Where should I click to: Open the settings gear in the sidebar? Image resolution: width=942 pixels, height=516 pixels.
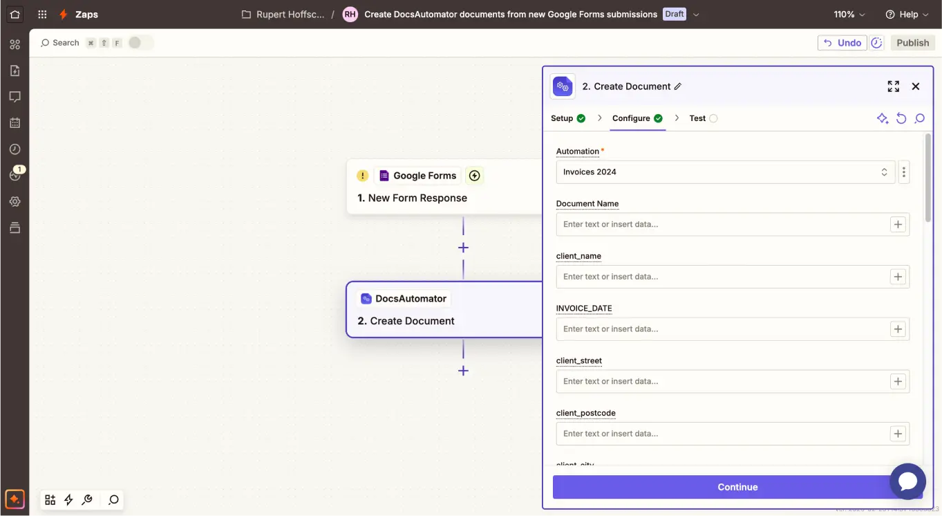click(x=15, y=201)
